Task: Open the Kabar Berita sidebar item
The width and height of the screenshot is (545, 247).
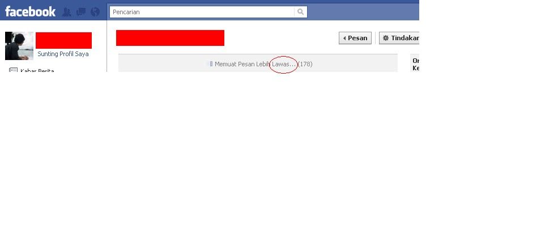Action: (31, 70)
